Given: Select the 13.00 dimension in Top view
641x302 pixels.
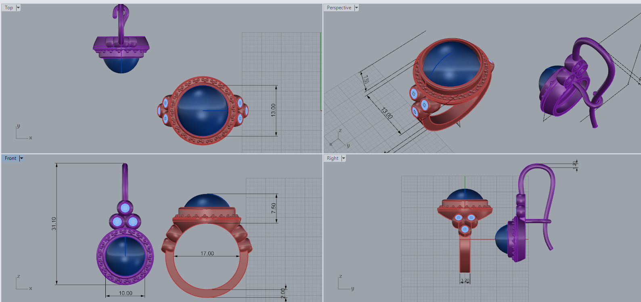Looking at the screenshot, I should (273, 110).
